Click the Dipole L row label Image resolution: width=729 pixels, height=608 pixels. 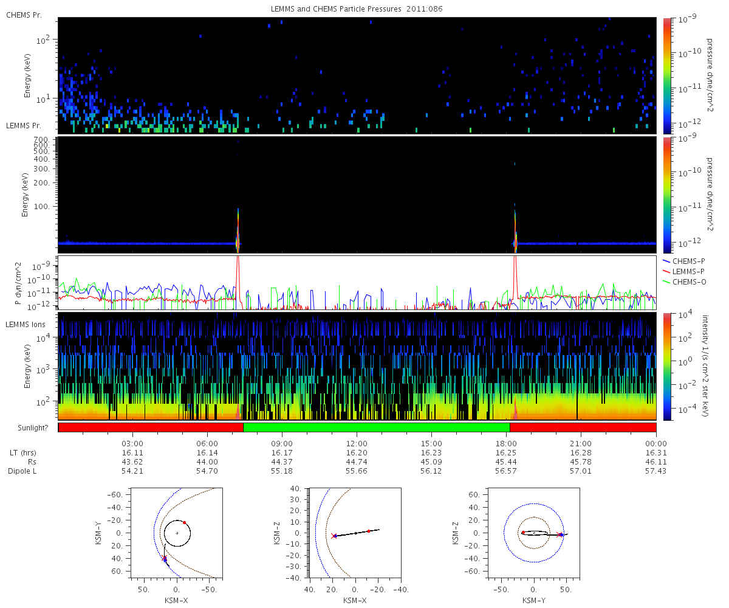(x=23, y=471)
